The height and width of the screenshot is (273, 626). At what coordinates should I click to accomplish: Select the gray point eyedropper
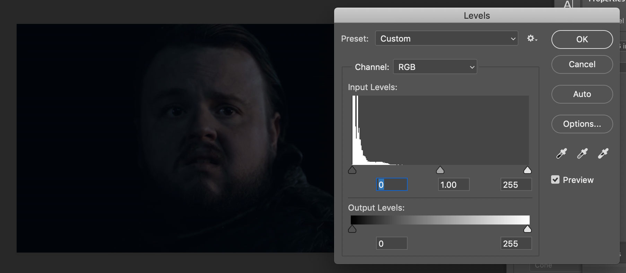[x=582, y=153]
